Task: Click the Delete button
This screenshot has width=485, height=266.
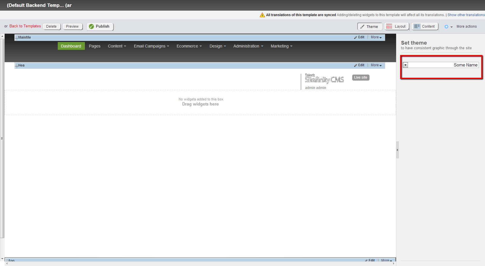Action: click(x=51, y=26)
